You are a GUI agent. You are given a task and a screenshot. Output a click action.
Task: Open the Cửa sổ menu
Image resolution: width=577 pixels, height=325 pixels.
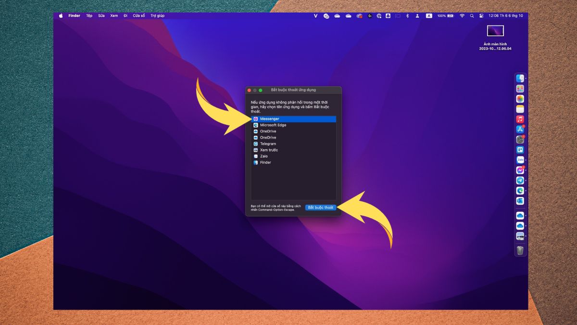(x=139, y=16)
